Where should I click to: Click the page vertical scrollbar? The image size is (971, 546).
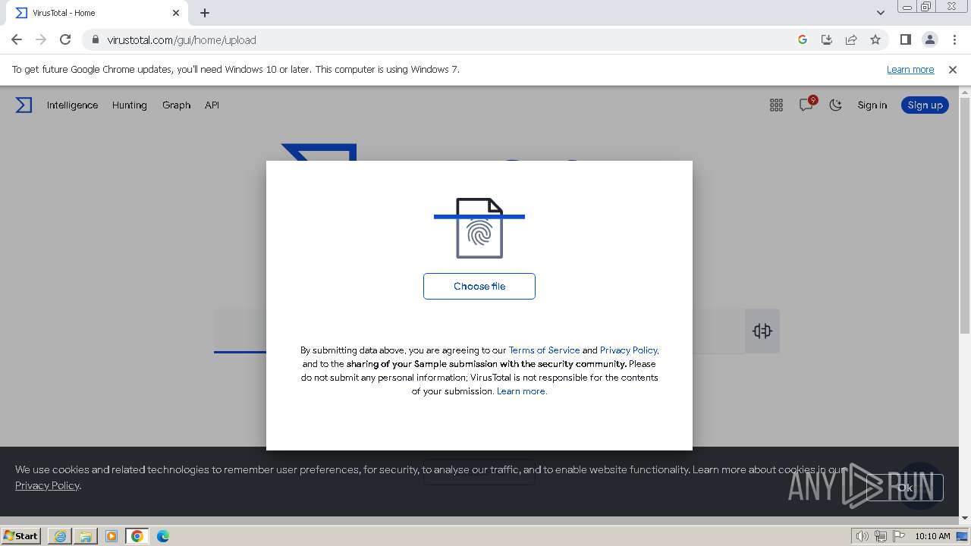point(965,216)
